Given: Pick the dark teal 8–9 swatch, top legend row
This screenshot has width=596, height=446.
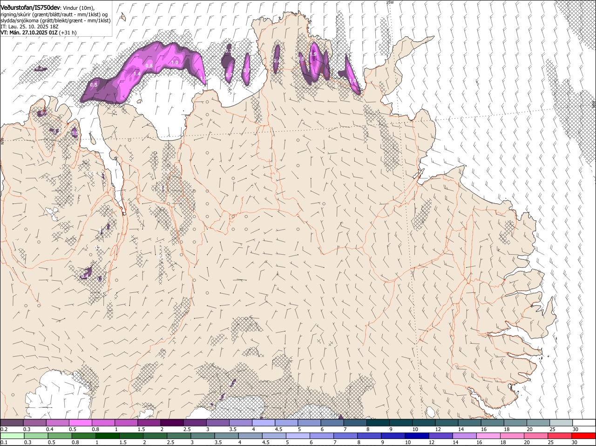Looking at the screenshot, I should [378, 422].
